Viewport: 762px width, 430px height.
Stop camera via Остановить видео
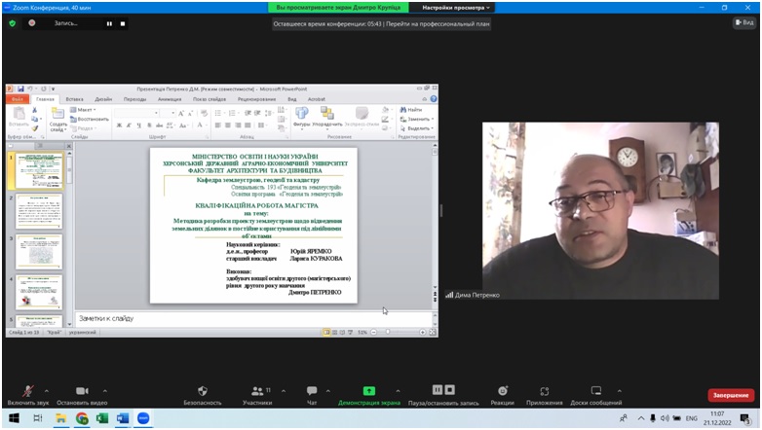82,395
